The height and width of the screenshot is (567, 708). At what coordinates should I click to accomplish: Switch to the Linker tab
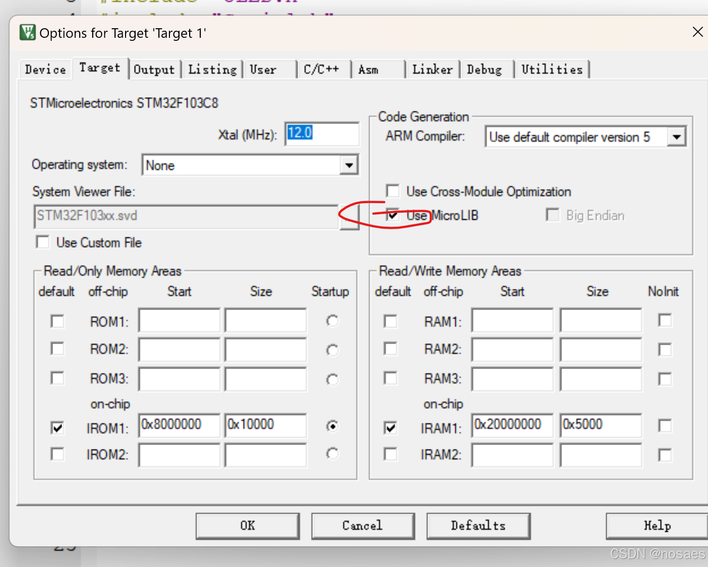[432, 70]
